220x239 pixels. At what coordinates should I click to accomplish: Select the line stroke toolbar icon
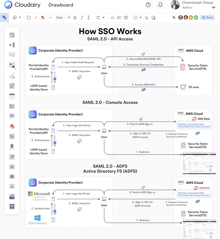[x=36, y=18]
